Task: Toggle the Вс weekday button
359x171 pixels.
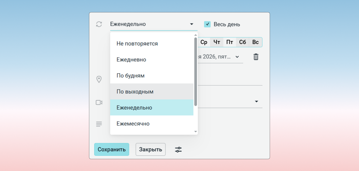Action: click(x=255, y=42)
